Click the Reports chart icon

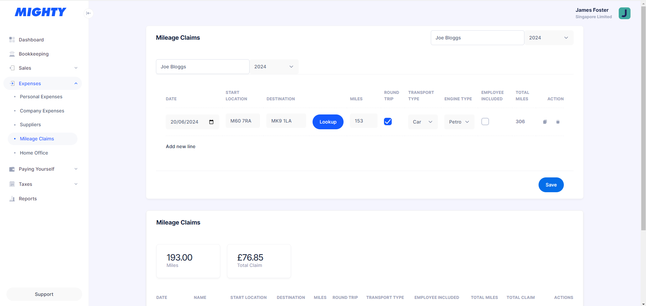12,199
